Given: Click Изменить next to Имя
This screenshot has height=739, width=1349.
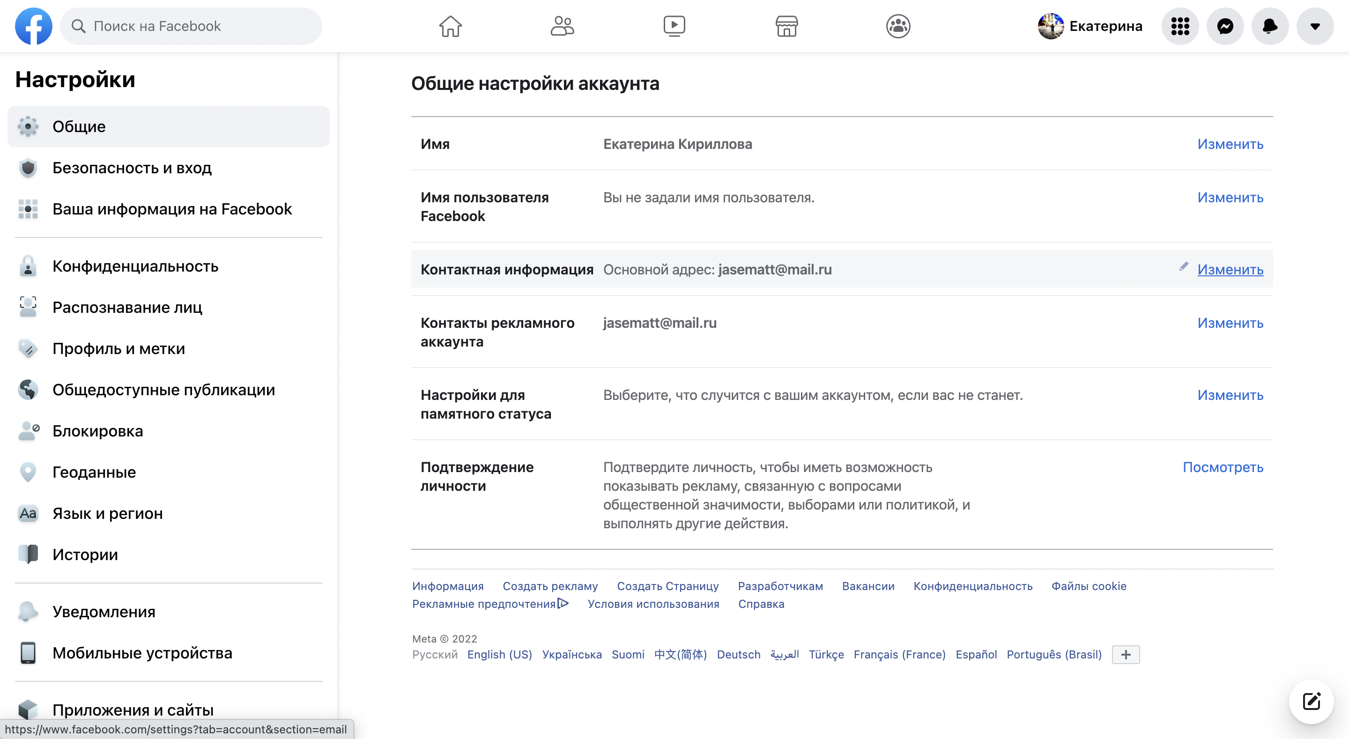Looking at the screenshot, I should pos(1230,144).
